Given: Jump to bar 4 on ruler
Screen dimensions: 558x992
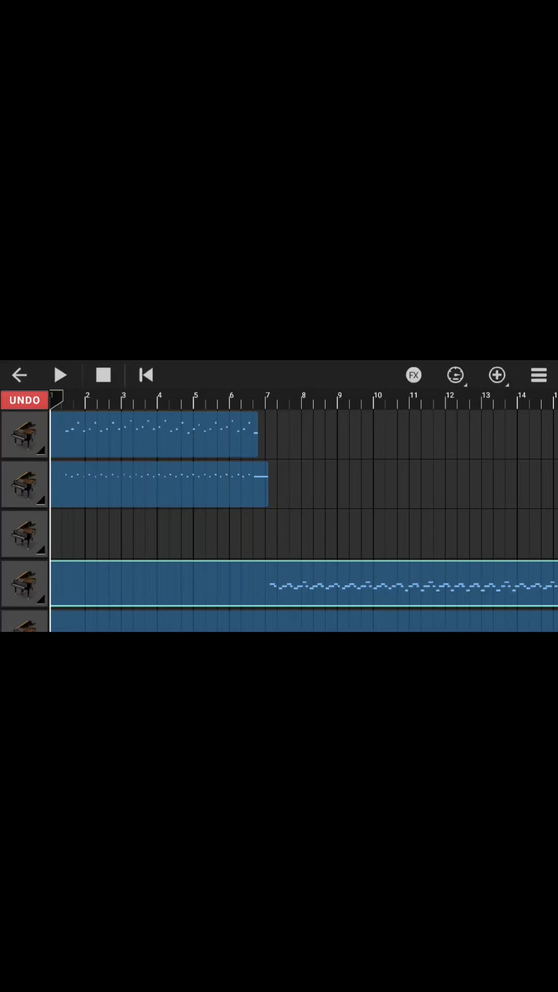Looking at the screenshot, I should (160, 395).
